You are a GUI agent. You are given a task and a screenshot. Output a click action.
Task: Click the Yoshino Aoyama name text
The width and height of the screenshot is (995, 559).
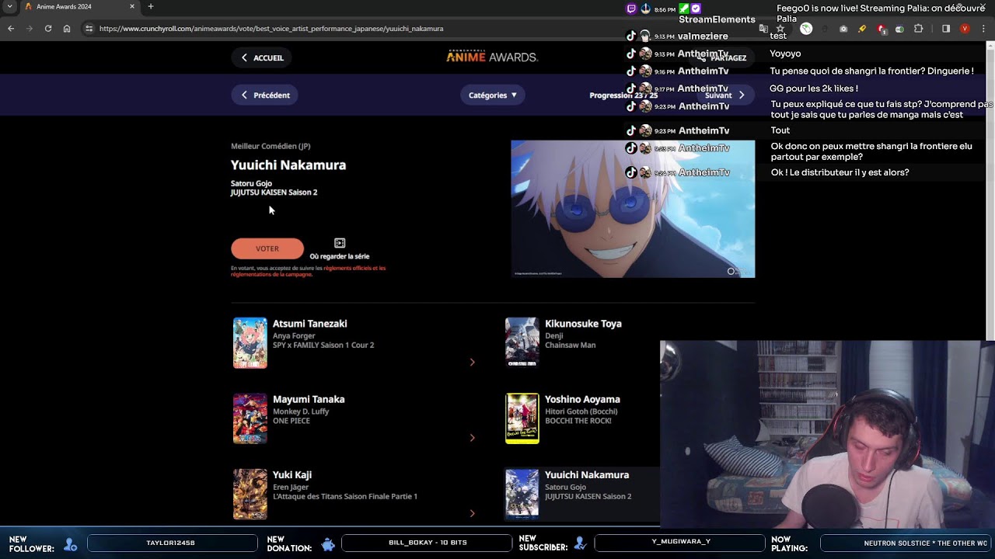click(582, 399)
